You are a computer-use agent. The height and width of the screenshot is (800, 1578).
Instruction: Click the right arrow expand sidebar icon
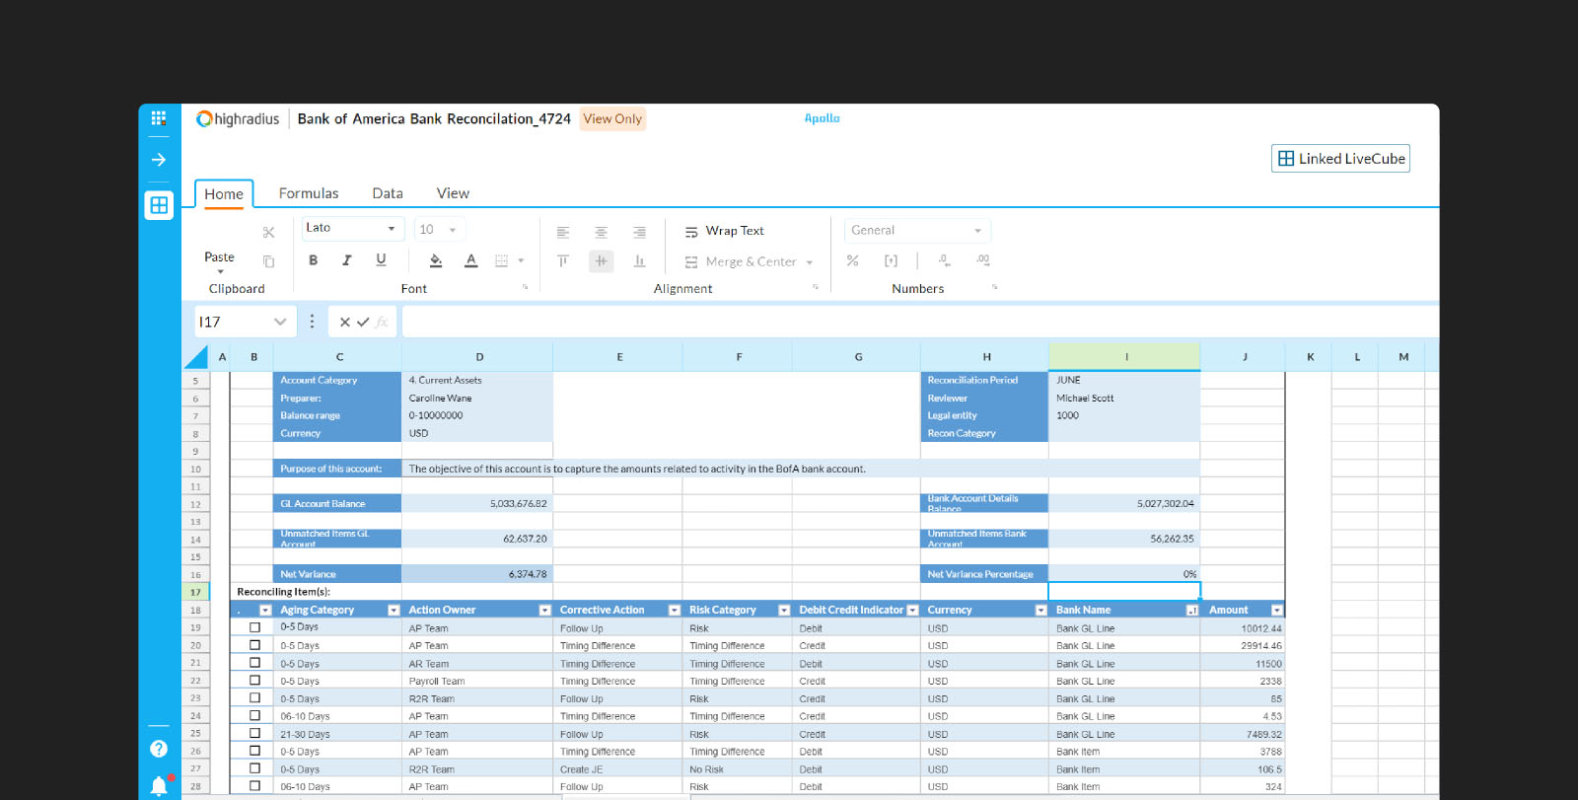click(159, 160)
